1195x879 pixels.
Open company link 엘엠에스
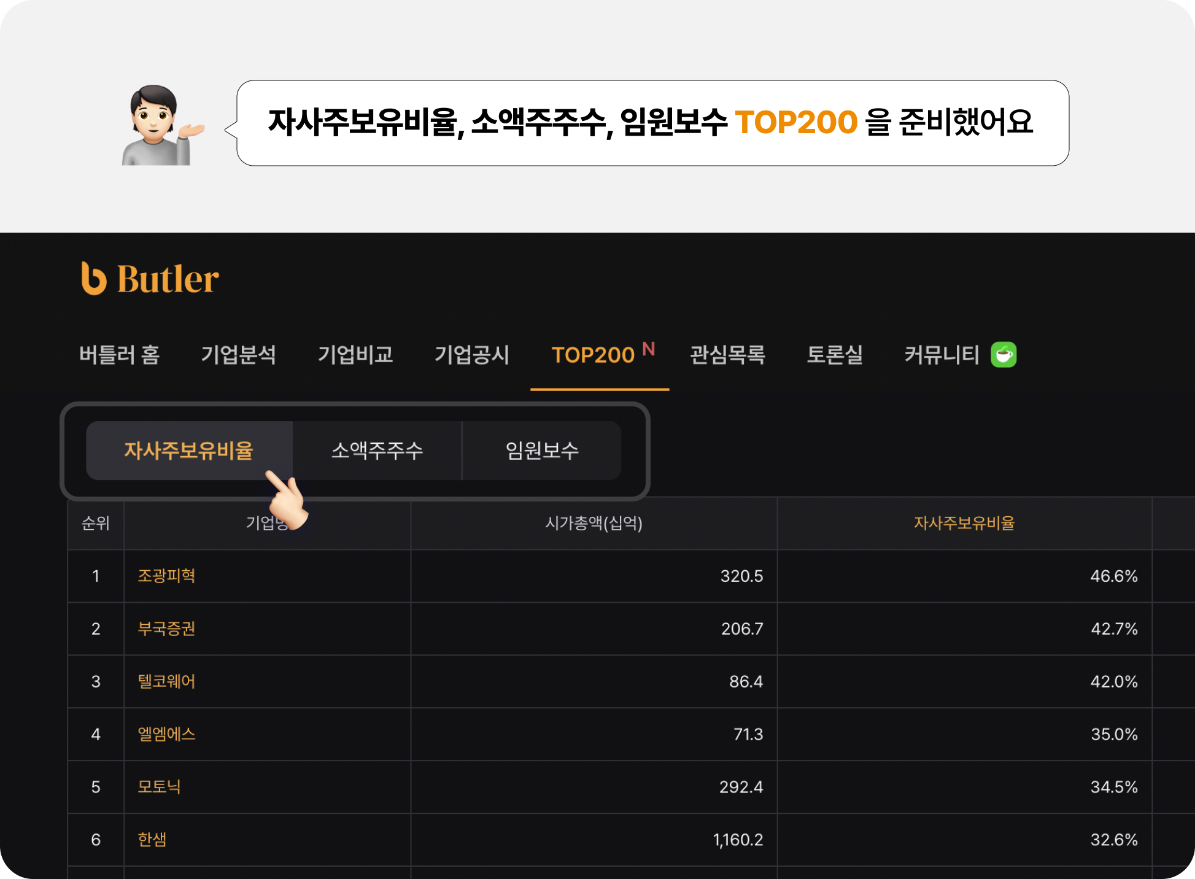(166, 734)
